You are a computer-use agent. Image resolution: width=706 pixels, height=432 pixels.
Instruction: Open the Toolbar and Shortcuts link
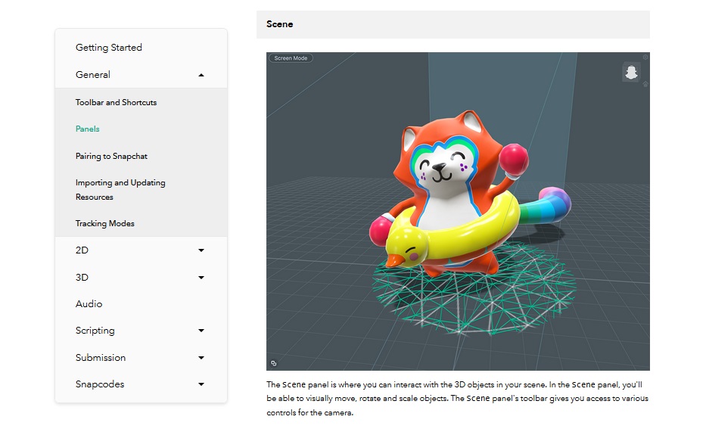pos(117,102)
